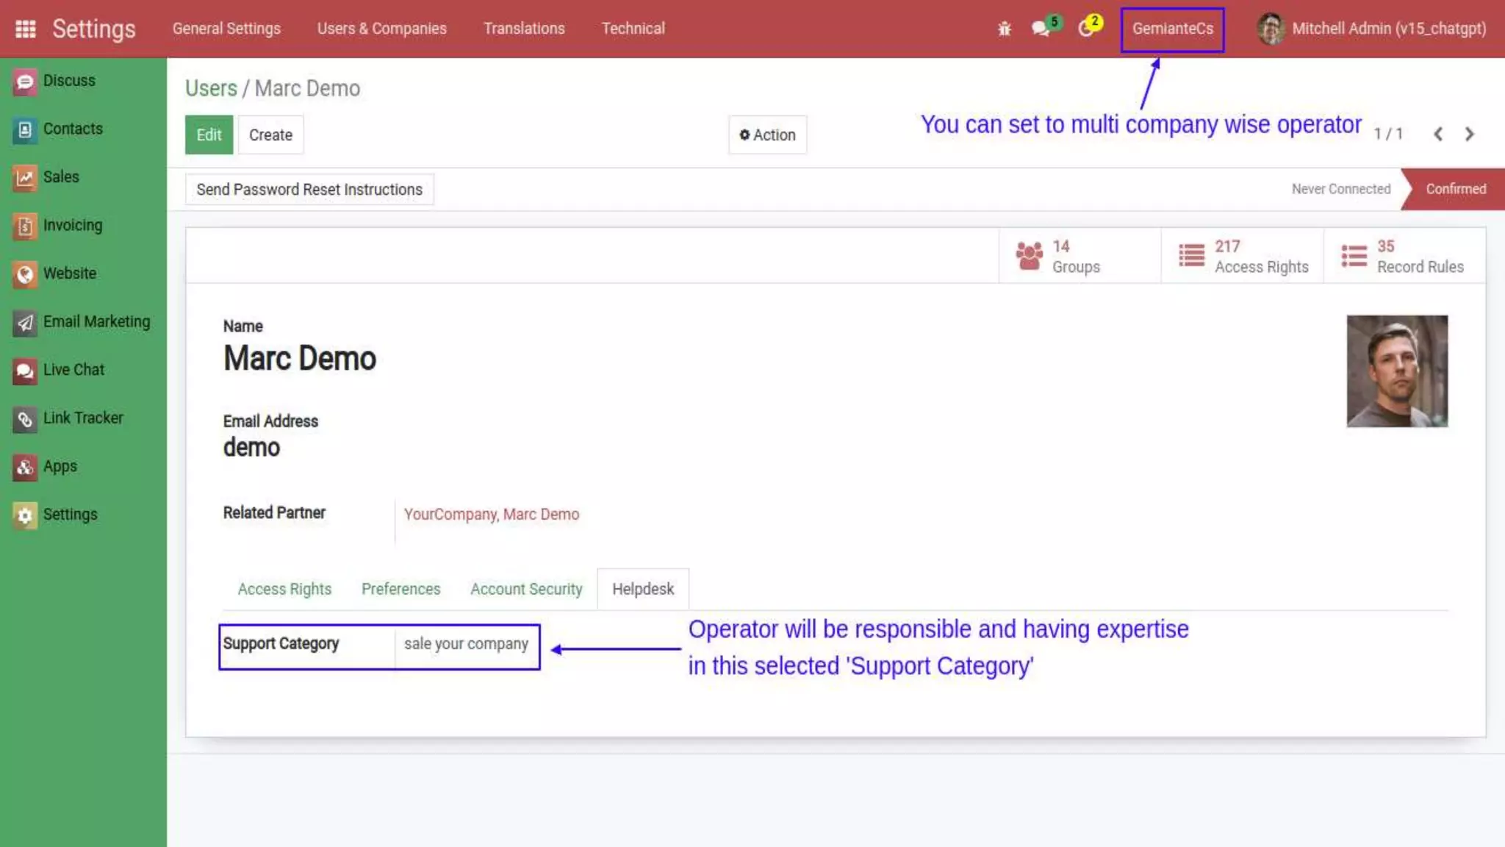Open Link Tracker sidebar icon
1505x847 pixels.
pyautogui.click(x=24, y=418)
